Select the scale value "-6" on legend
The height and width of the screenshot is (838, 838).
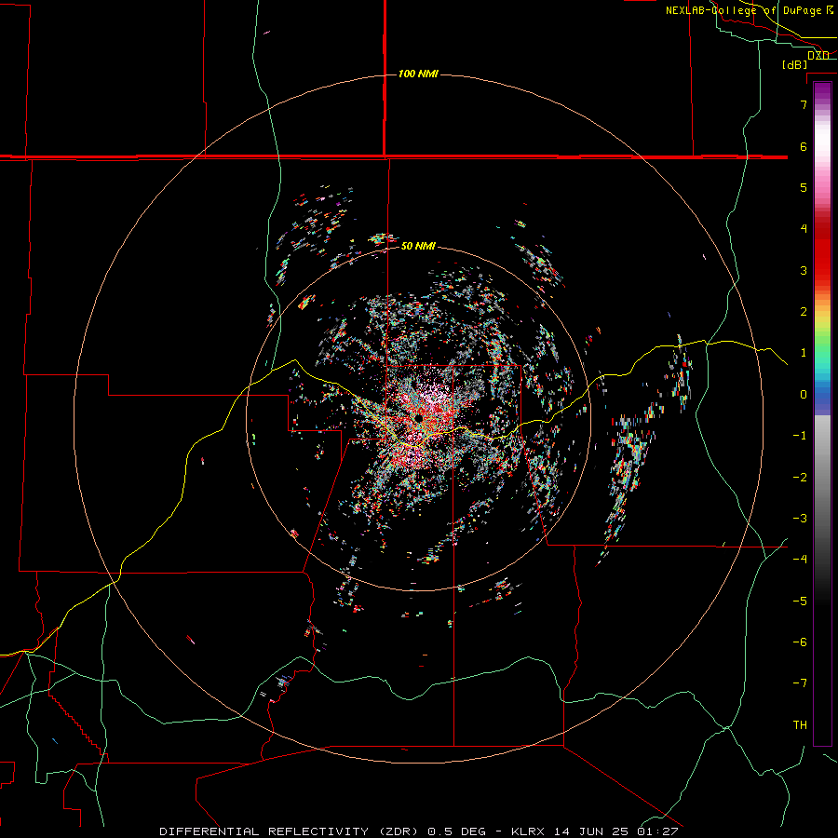click(800, 642)
